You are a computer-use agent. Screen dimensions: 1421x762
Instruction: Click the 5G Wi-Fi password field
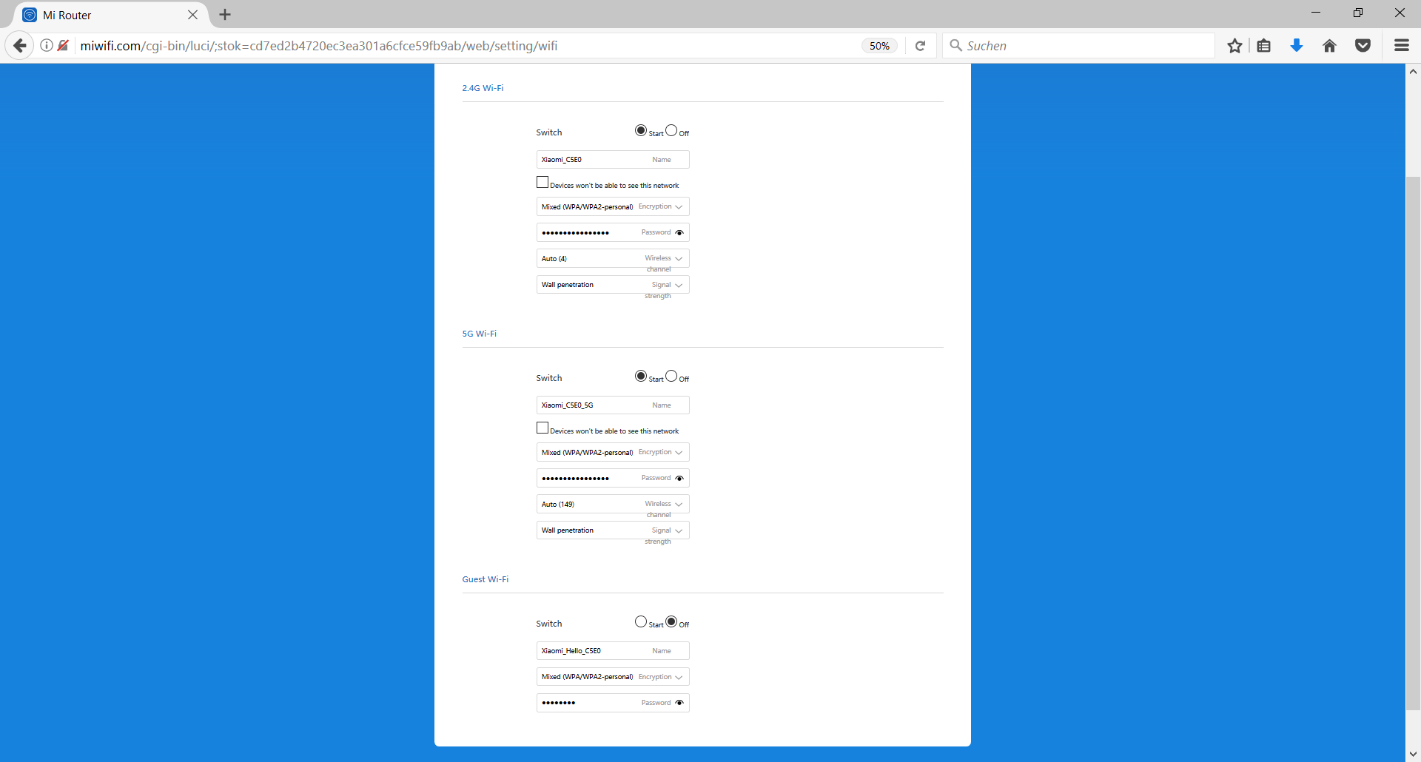click(x=613, y=478)
